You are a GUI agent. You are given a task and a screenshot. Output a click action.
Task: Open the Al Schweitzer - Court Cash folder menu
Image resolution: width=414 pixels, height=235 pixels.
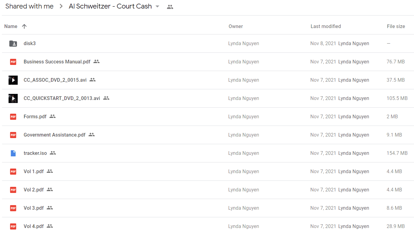[110, 6]
